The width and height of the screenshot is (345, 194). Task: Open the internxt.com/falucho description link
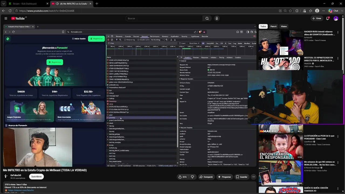pos(21,190)
